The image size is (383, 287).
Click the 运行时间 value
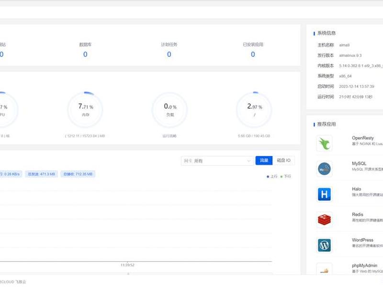[x=356, y=97]
